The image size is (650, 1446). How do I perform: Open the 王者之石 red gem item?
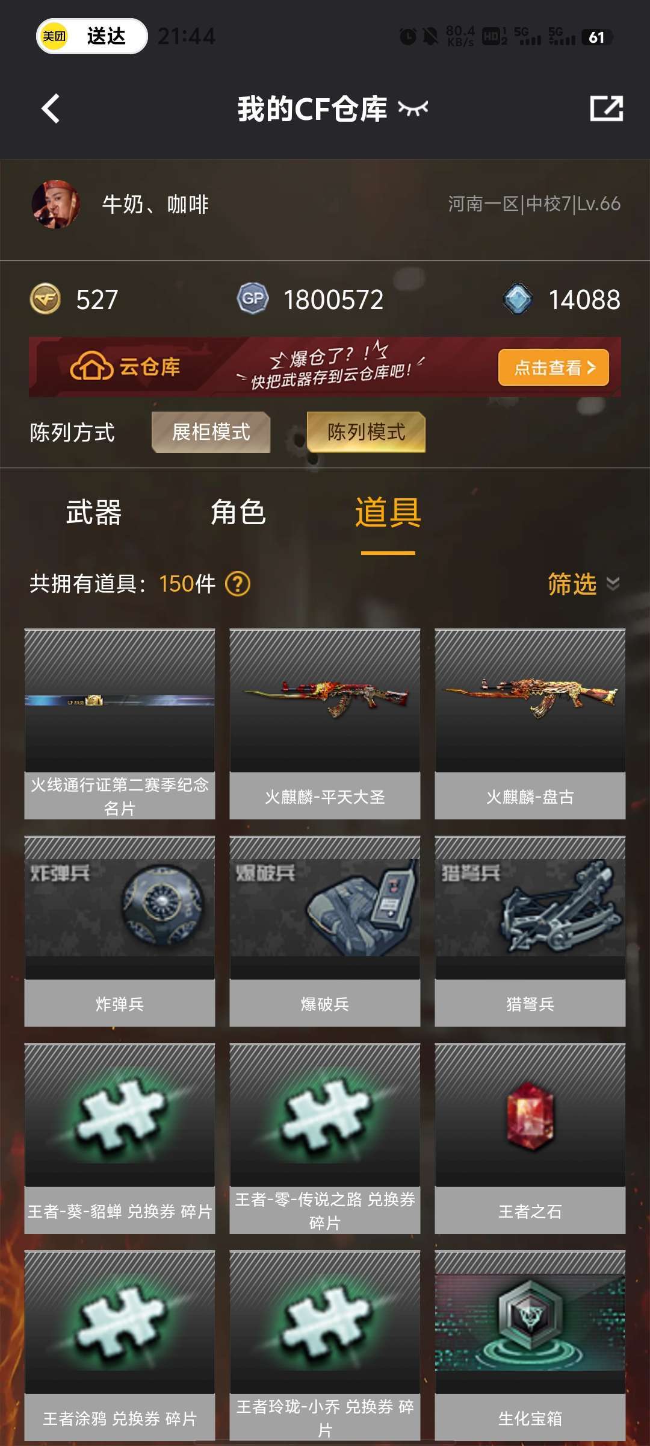530,1115
